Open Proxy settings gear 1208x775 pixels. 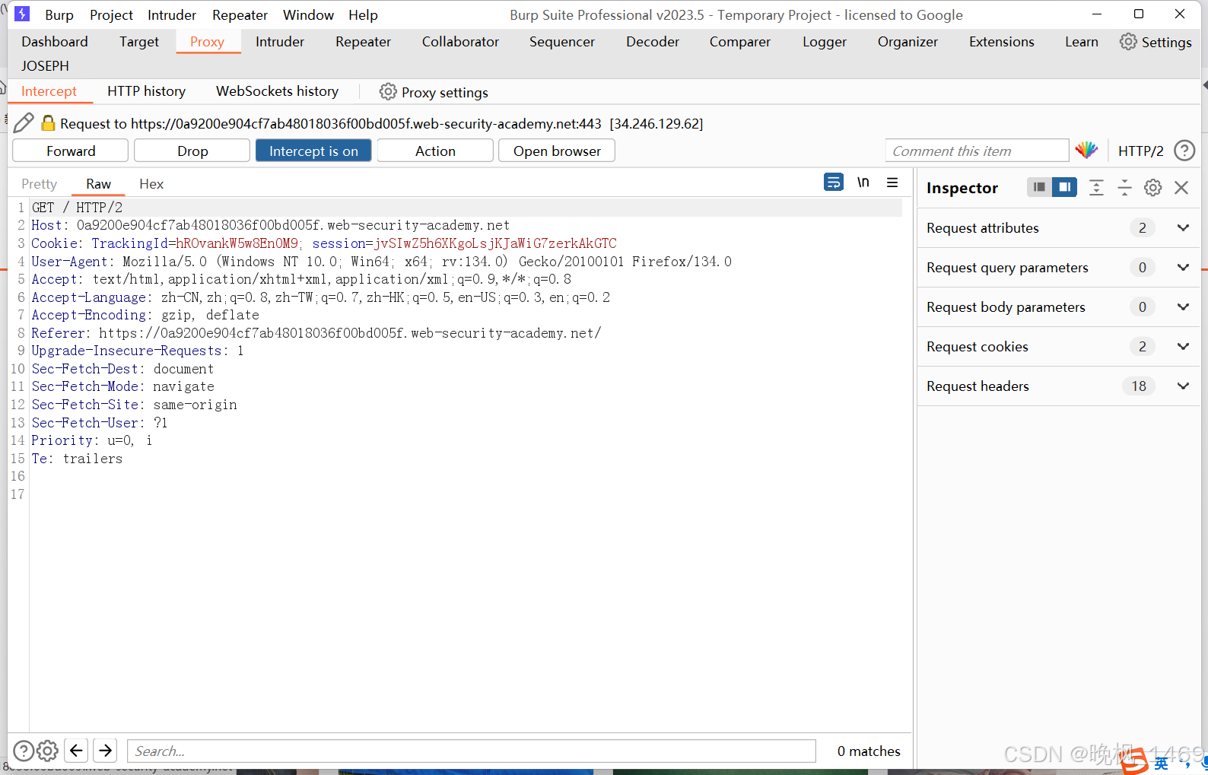coord(434,92)
